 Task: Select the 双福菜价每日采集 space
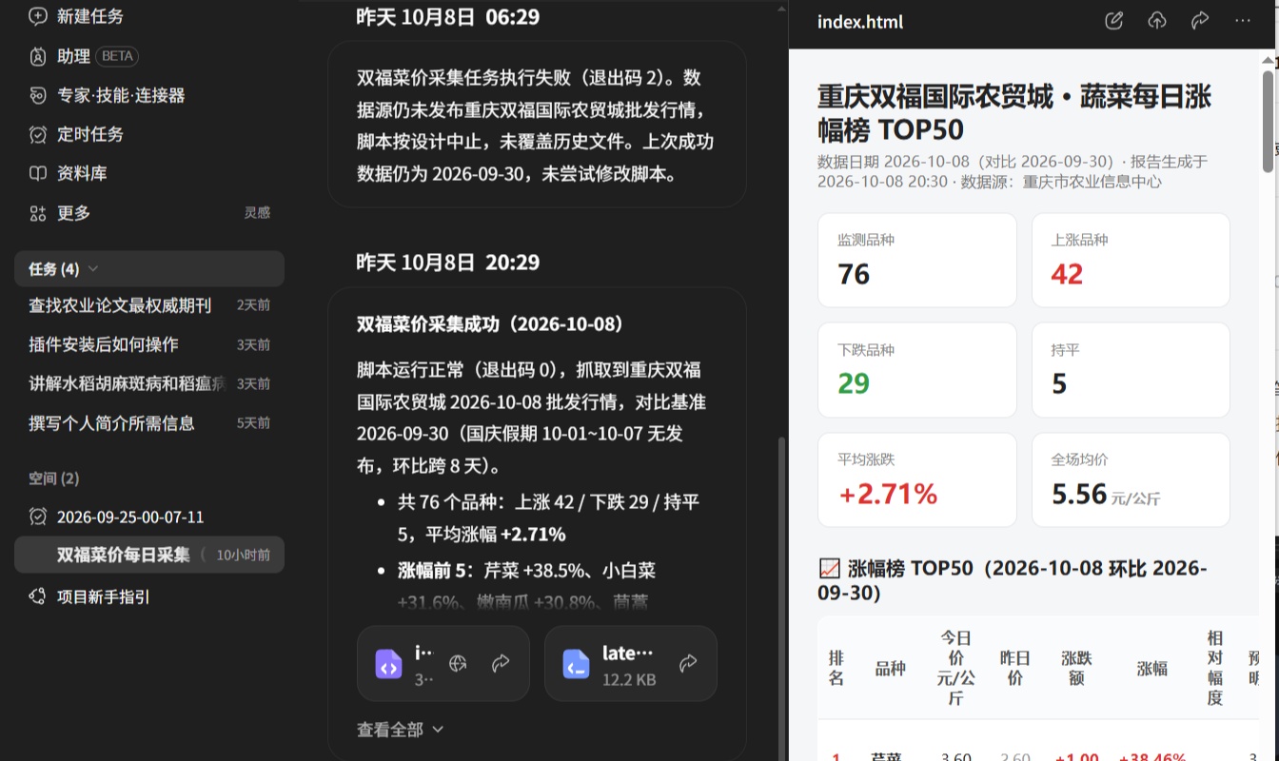149,555
